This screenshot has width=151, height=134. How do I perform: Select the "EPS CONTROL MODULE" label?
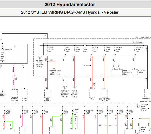pyautogui.click(x=105, y=100)
